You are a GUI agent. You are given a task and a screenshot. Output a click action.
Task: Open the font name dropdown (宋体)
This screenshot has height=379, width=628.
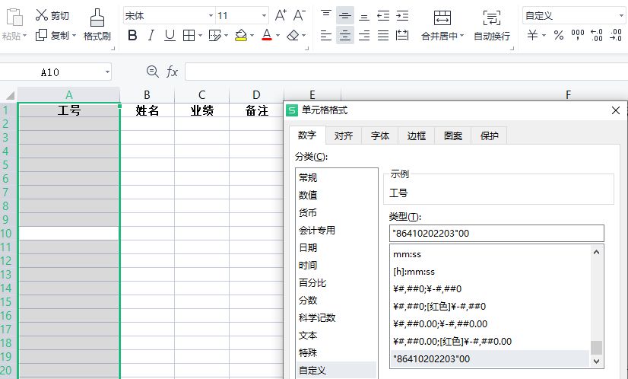pyautogui.click(x=211, y=16)
